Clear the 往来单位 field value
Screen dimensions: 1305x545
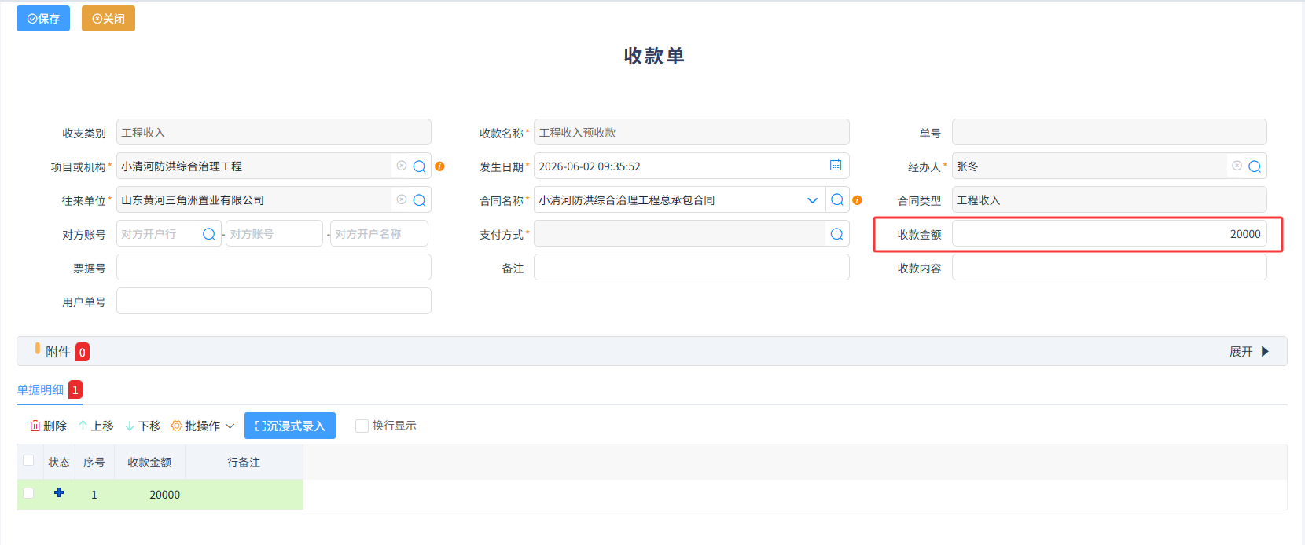[402, 199]
